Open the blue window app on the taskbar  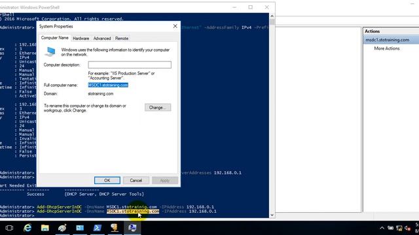coord(80,228)
